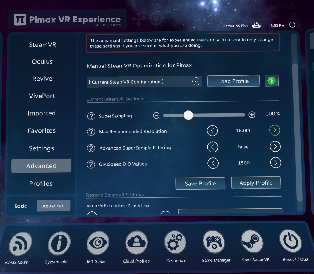Increase SuperSampling with the plus icon

tap(252, 115)
